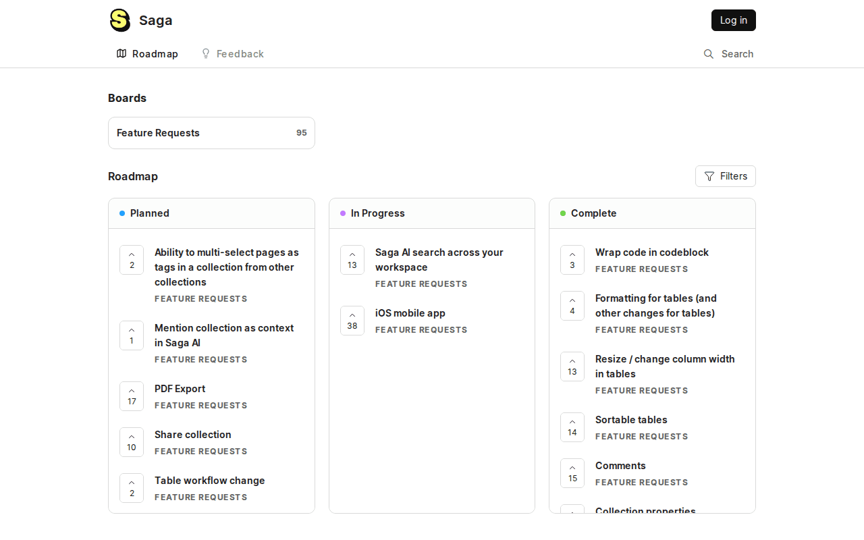Click the Feature Requests tag under Sortable tables
This screenshot has height=540, width=864.
coord(642,437)
